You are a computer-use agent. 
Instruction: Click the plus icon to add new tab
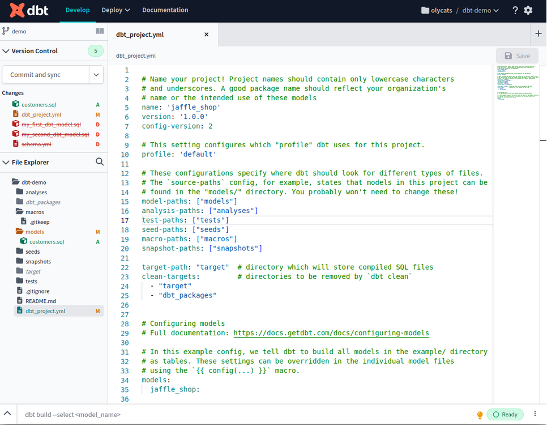(x=539, y=33)
